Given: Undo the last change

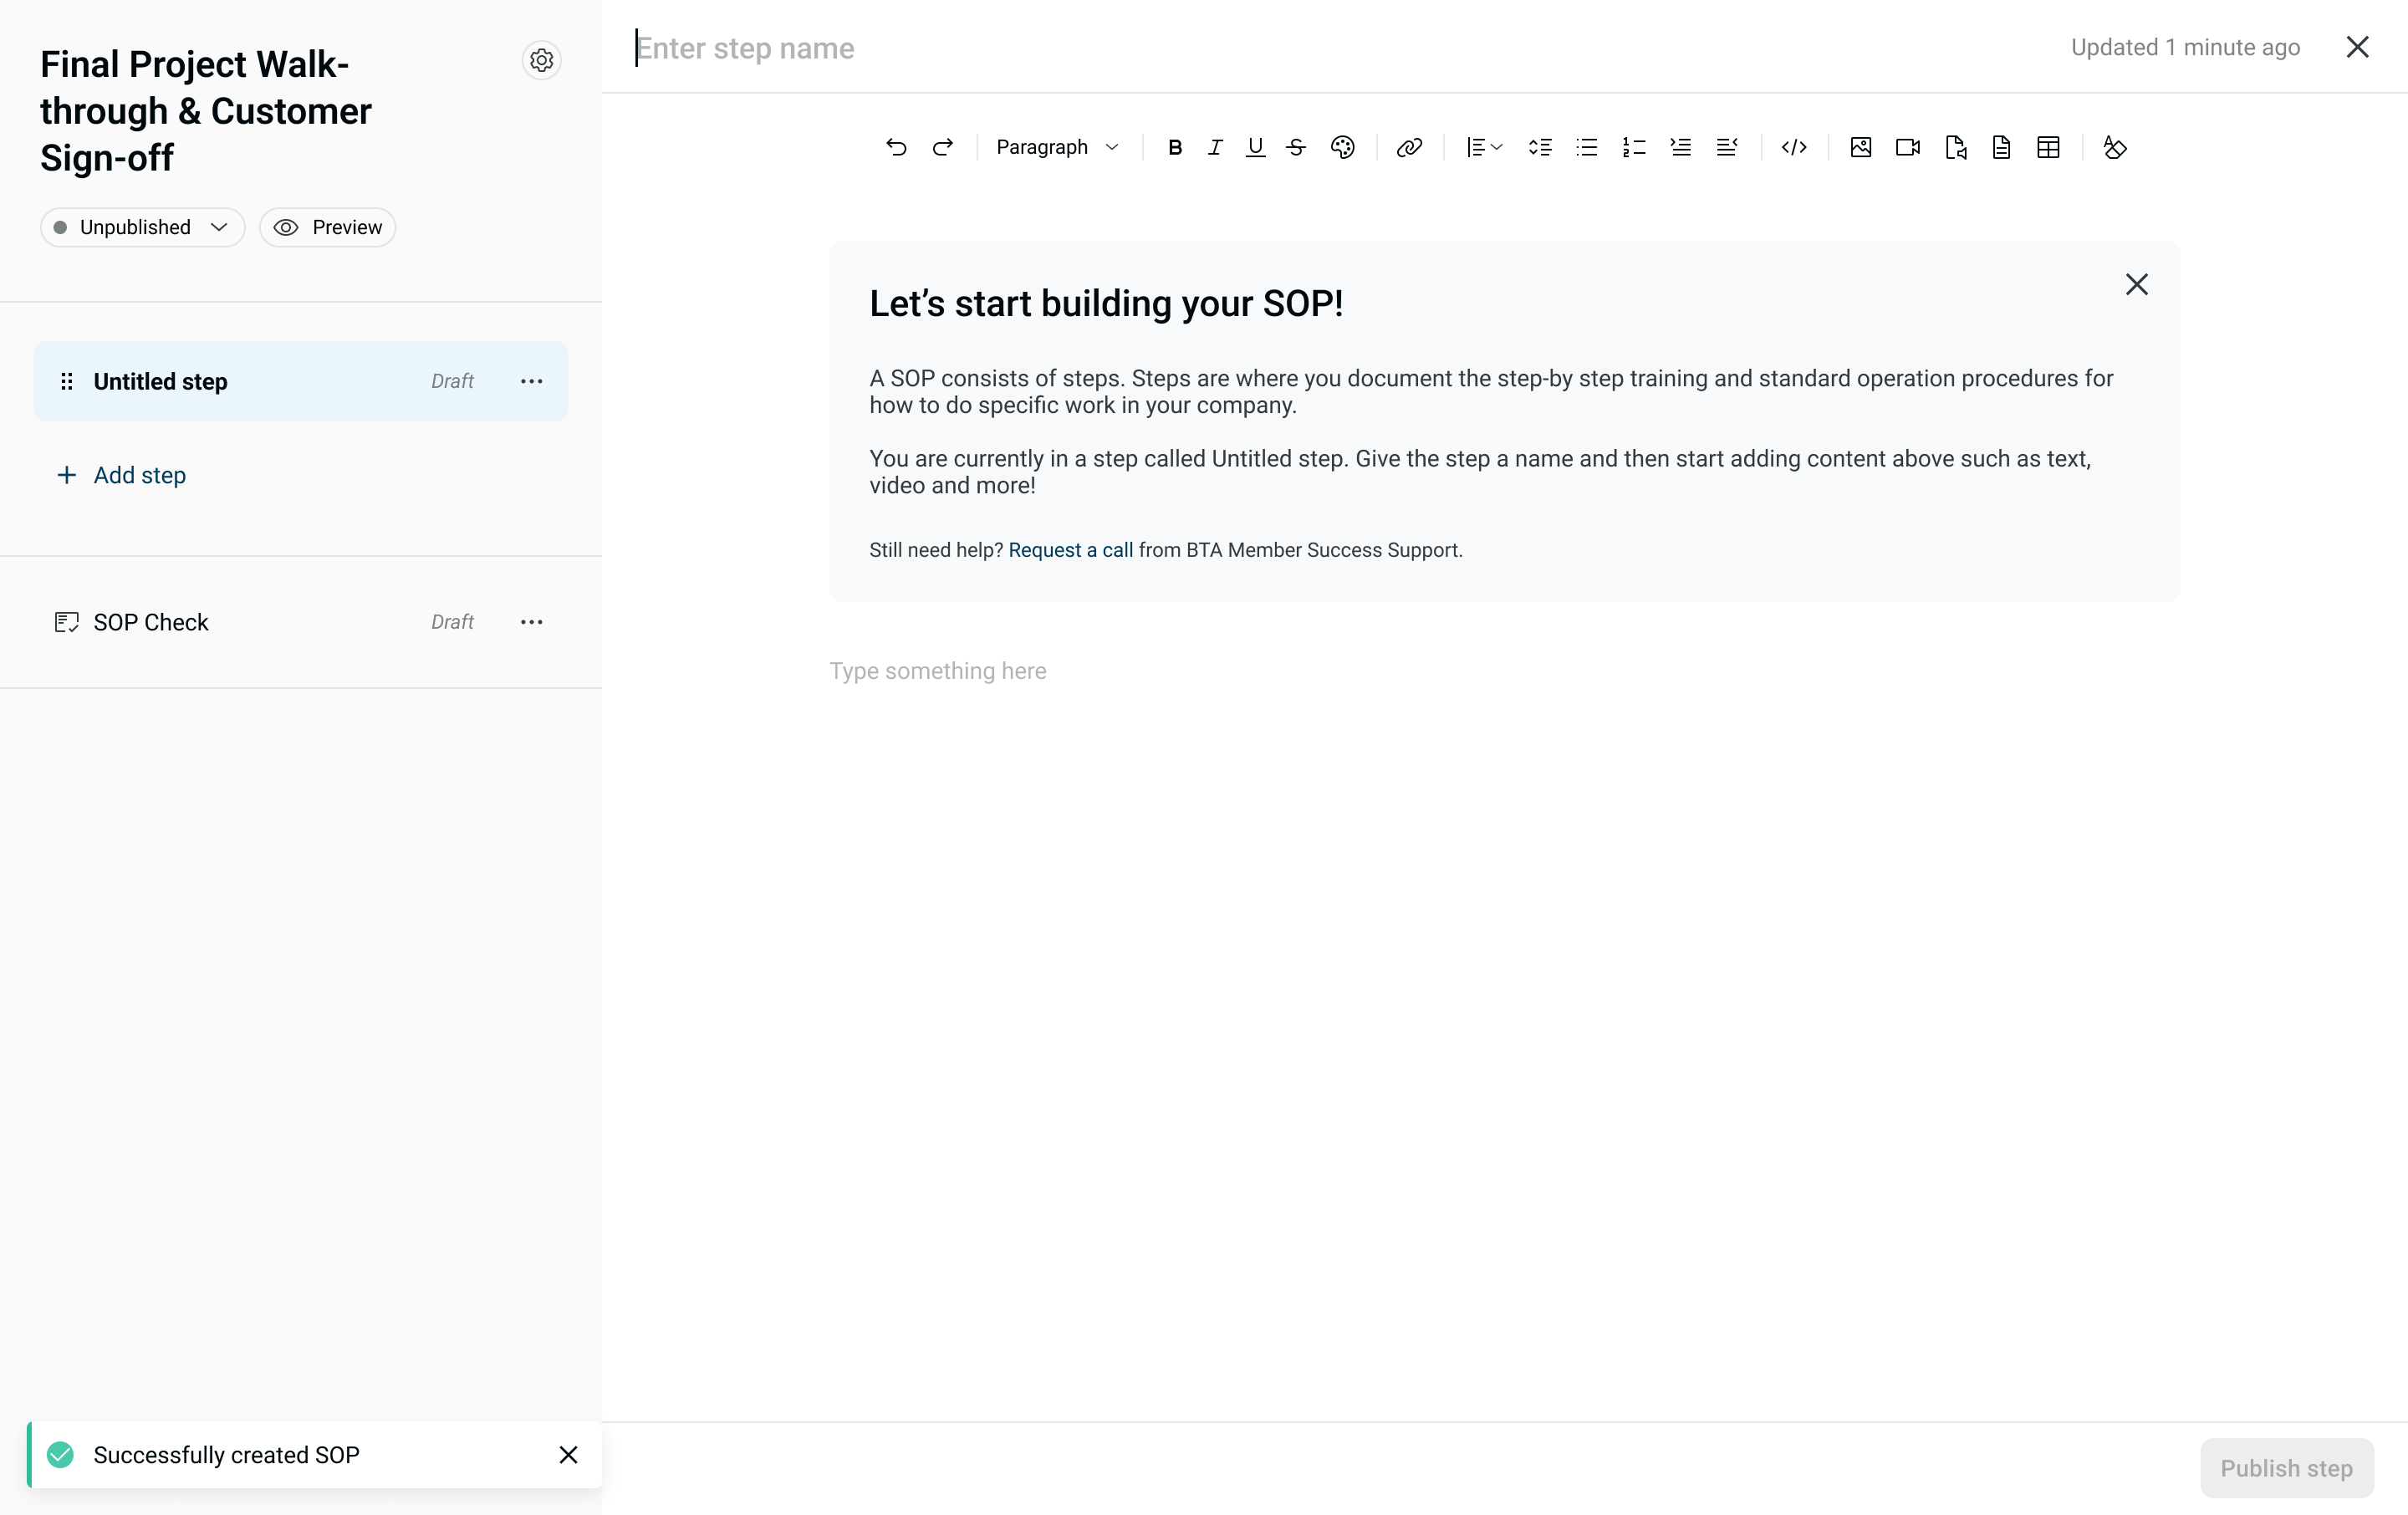Looking at the screenshot, I should tap(896, 147).
